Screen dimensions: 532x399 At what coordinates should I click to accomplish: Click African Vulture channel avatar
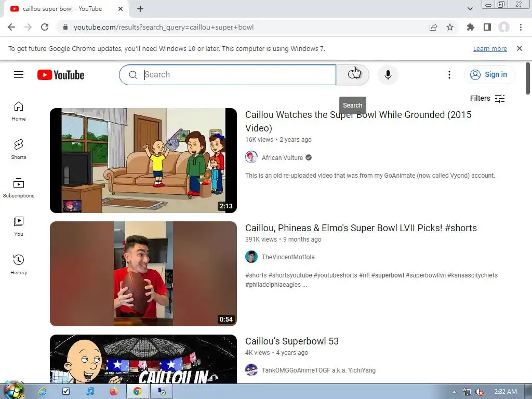pos(251,157)
